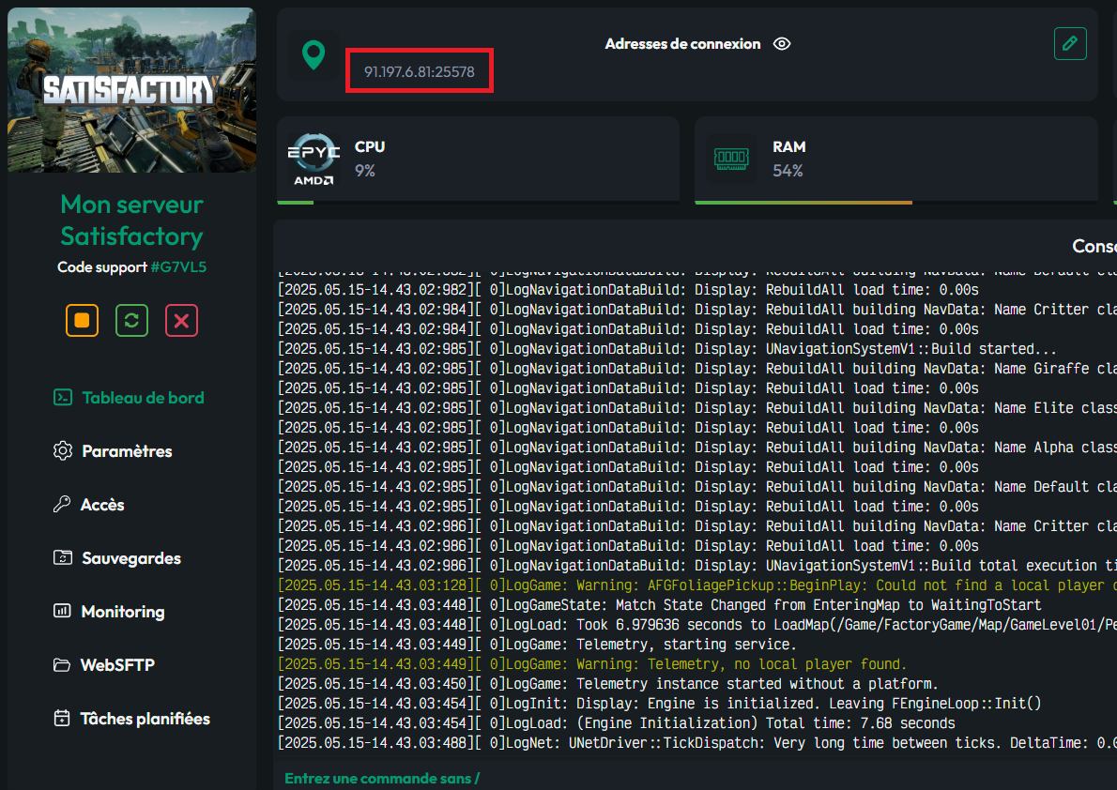Click the NavData Name Giraffe log line
Viewport: 1117px width, 790px height.
click(x=696, y=369)
